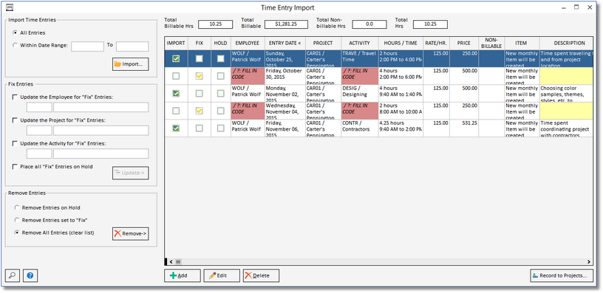Click the DESIG / Designing activity cell
Image resolution: width=603 pixels, height=293 pixels.
(x=360, y=93)
